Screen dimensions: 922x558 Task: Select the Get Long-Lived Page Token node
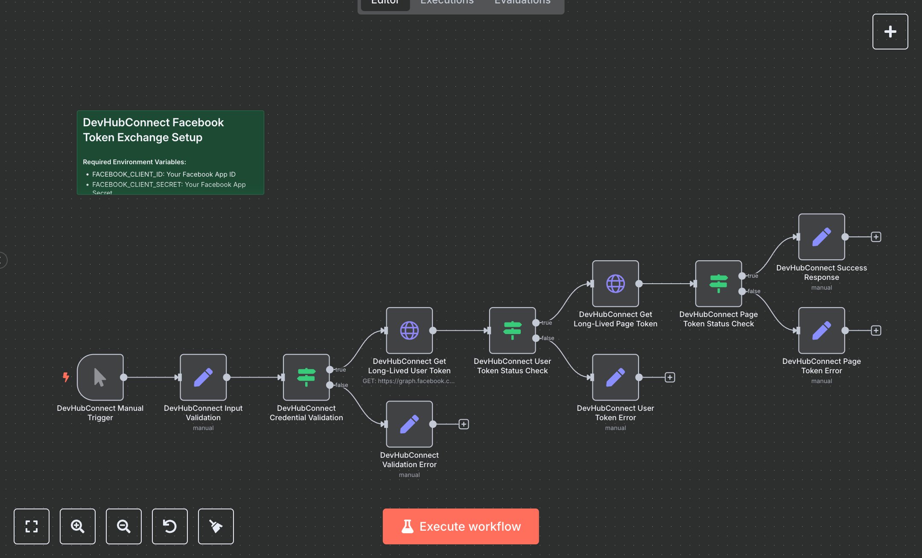(x=616, y=283)
